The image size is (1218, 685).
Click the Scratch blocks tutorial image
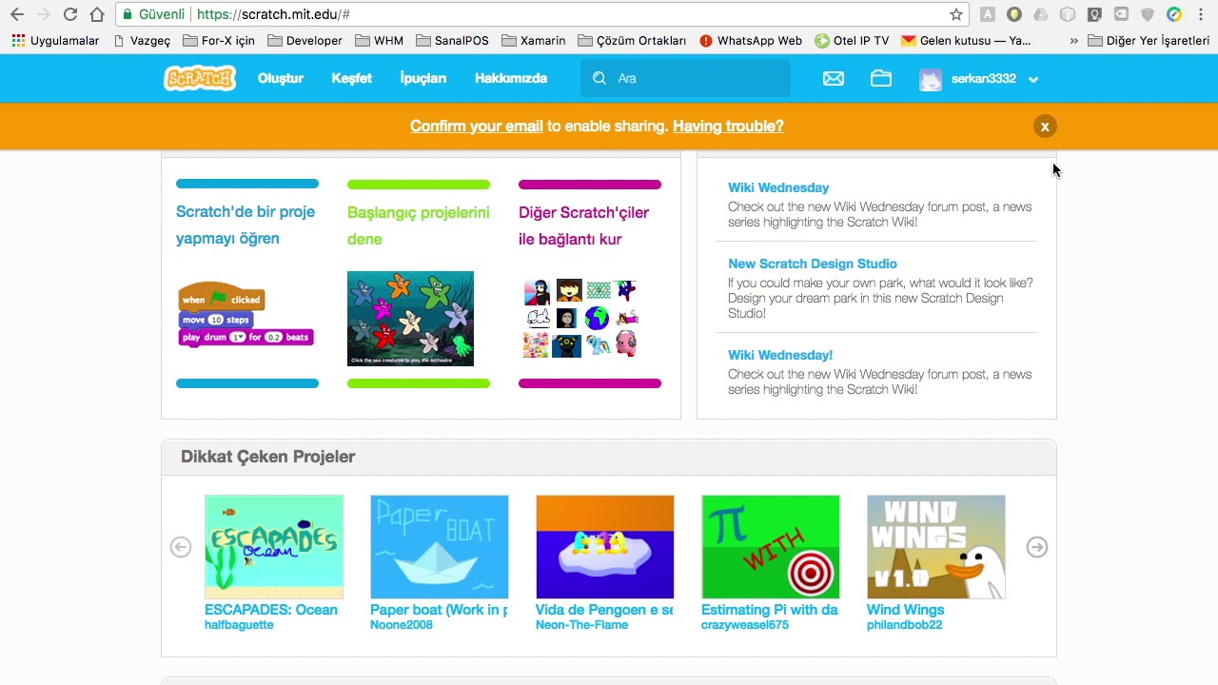[x=246, y=315]
